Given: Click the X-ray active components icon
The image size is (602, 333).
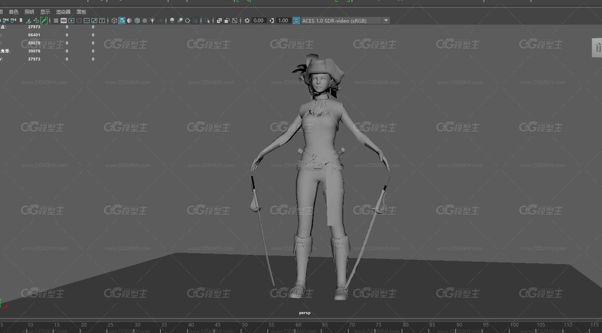Looking at the screenshot, I should click(227, 21).
